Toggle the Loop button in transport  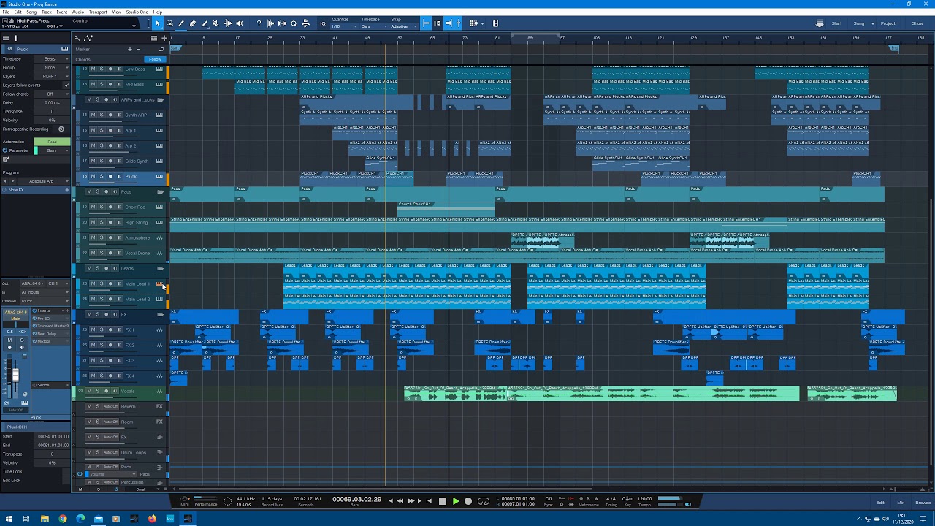[x=483, y=501]
